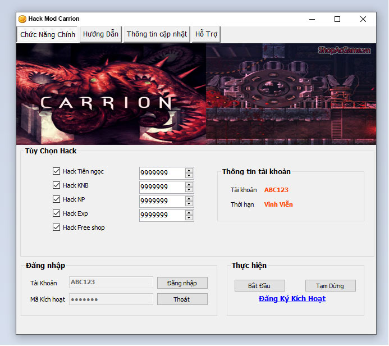389x346 pixels.
Task: Open the Chức Năng Chính tab
Action: [47, 34]
